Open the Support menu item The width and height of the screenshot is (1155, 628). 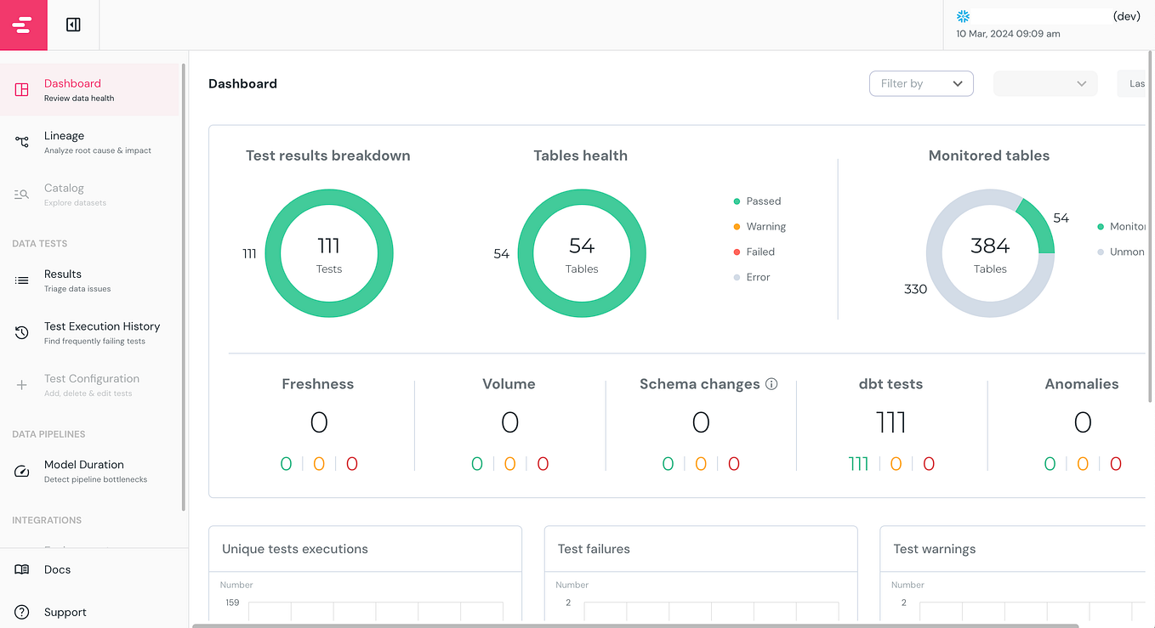coord(65,612)
